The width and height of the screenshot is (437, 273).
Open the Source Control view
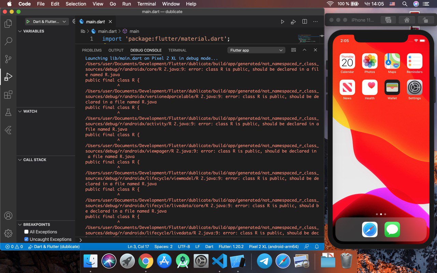[x=8, y=59]
